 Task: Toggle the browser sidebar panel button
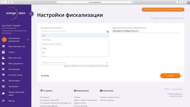point(10,2)
